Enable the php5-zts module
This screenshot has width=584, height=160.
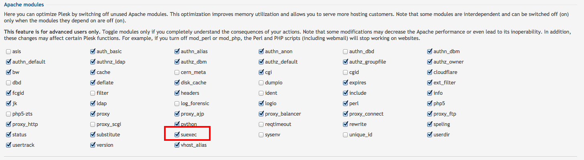[x=9, y=114]
